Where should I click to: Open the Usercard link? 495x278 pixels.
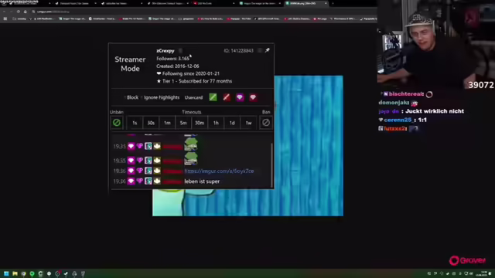pyautogui.click(x=193, y=98)
